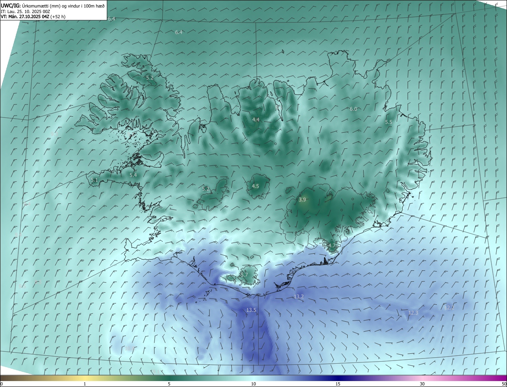Click the 5.5 value label on the map
The height and width of the screenshot is (387, 507).
[x=389, y=122]
